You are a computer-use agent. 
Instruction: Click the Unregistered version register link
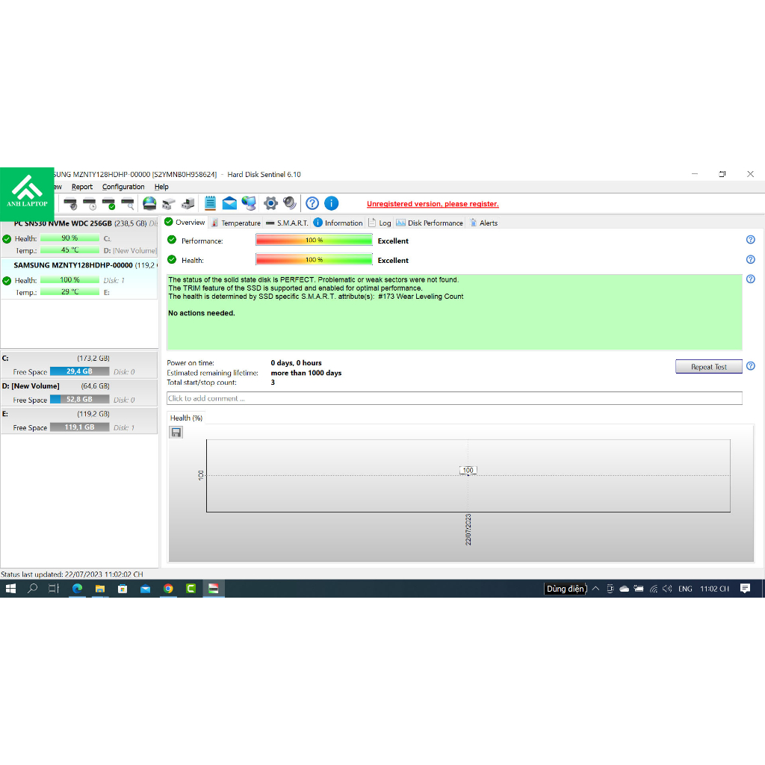coord(433,204)
